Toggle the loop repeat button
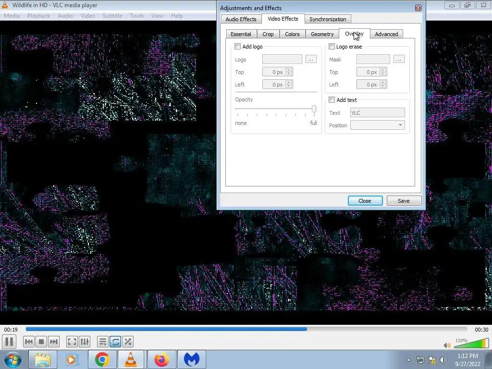Screen dimensions: 492x369 click(x=115, y=342)
